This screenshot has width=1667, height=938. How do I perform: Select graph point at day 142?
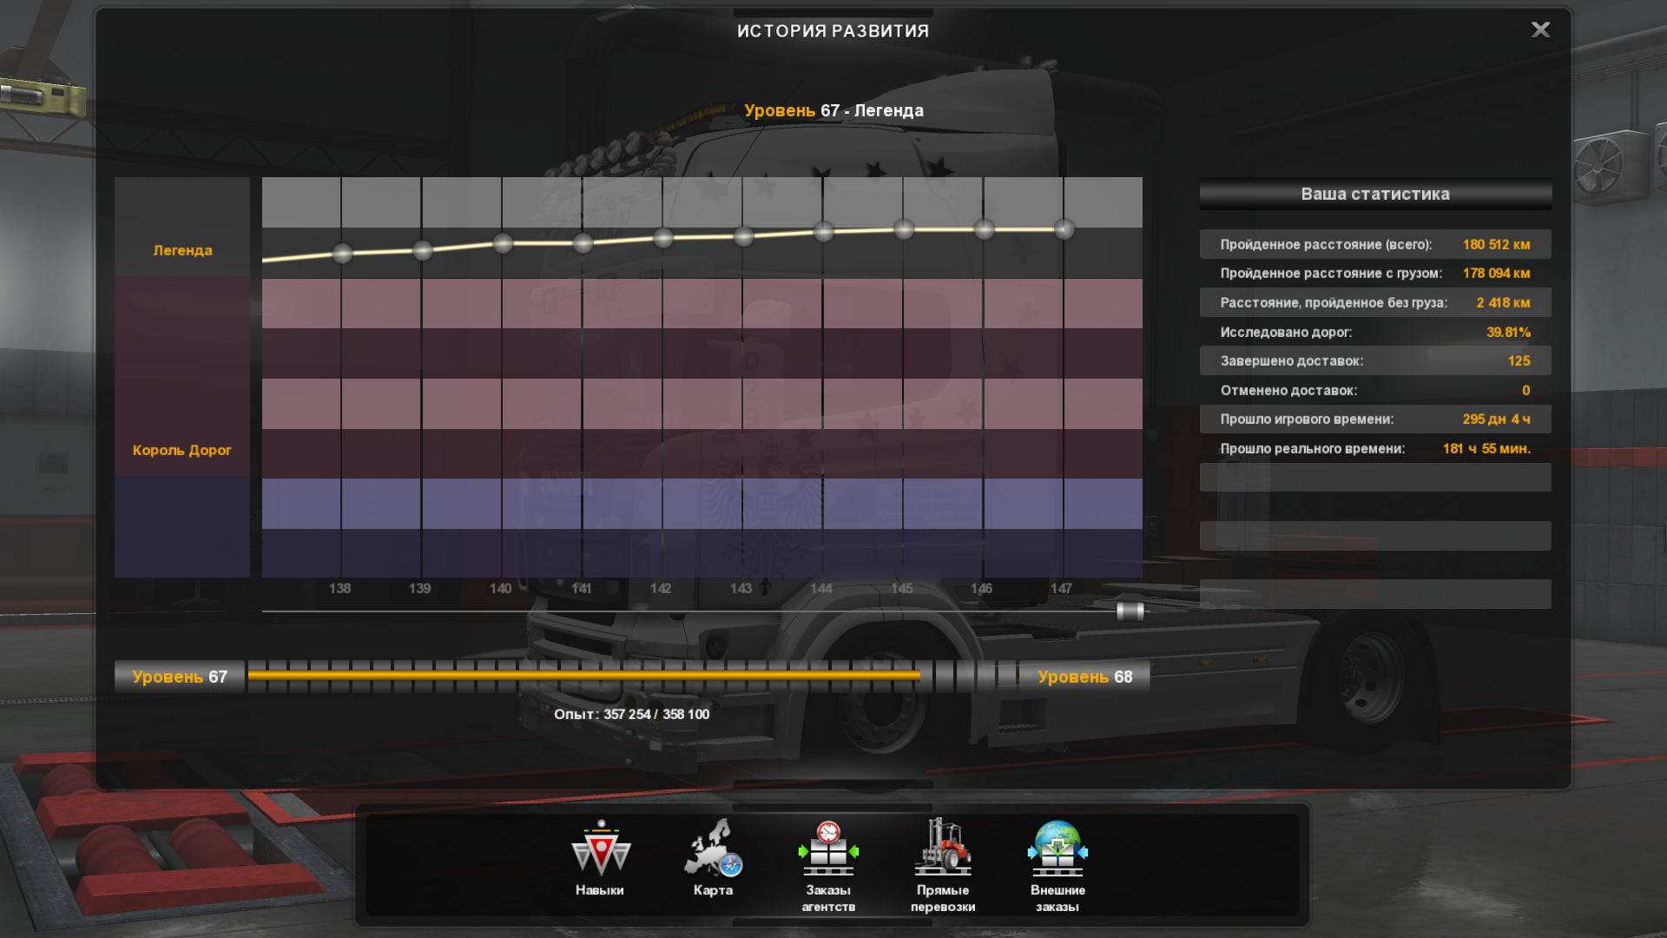[x=663, y=238]
